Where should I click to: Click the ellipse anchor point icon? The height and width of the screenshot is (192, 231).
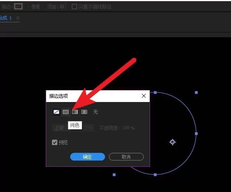tap(172, 142)
